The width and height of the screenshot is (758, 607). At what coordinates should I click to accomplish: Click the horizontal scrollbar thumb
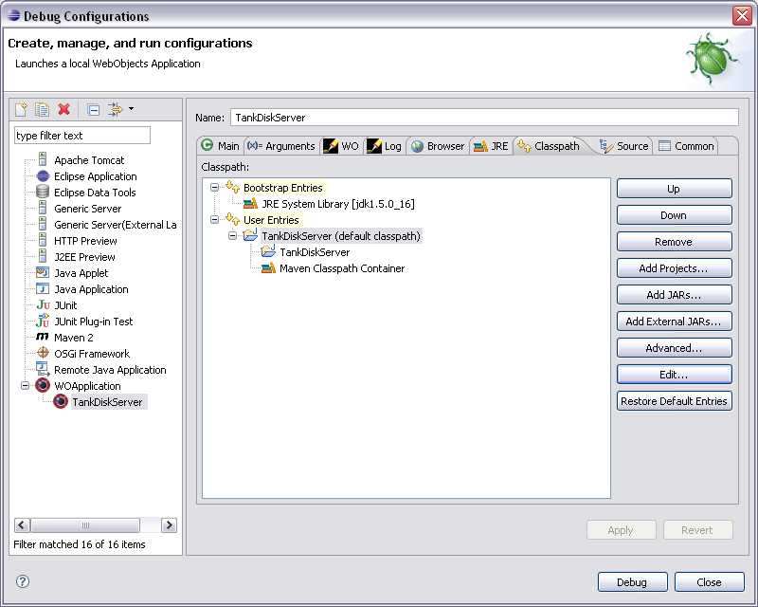point(85,525)
